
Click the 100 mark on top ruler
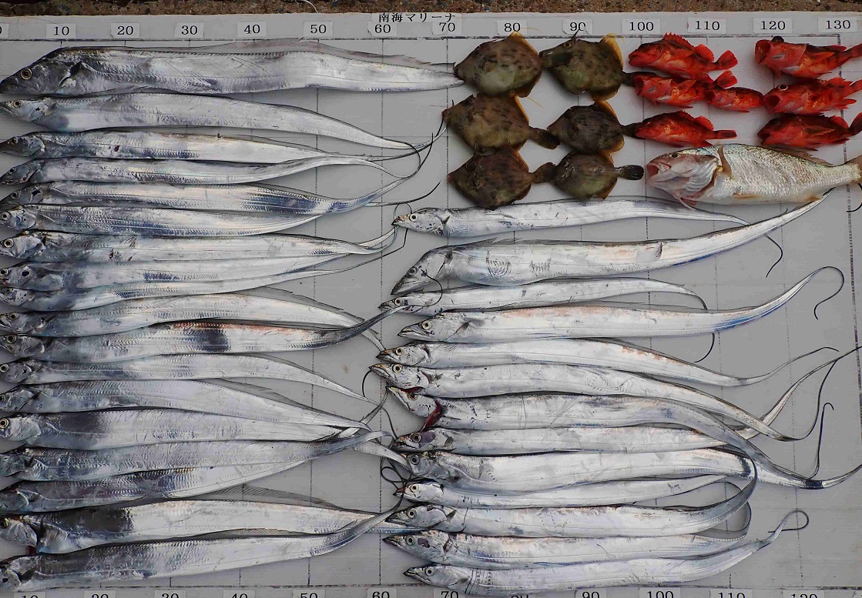pos(640,26)
